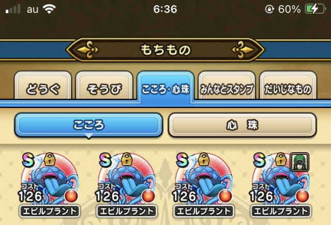Tap the もちもの title banner
This screenshot has height=225, width=331.
point(165,50)
